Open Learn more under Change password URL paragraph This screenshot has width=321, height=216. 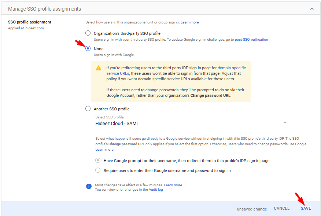click(x=104, y=150)
